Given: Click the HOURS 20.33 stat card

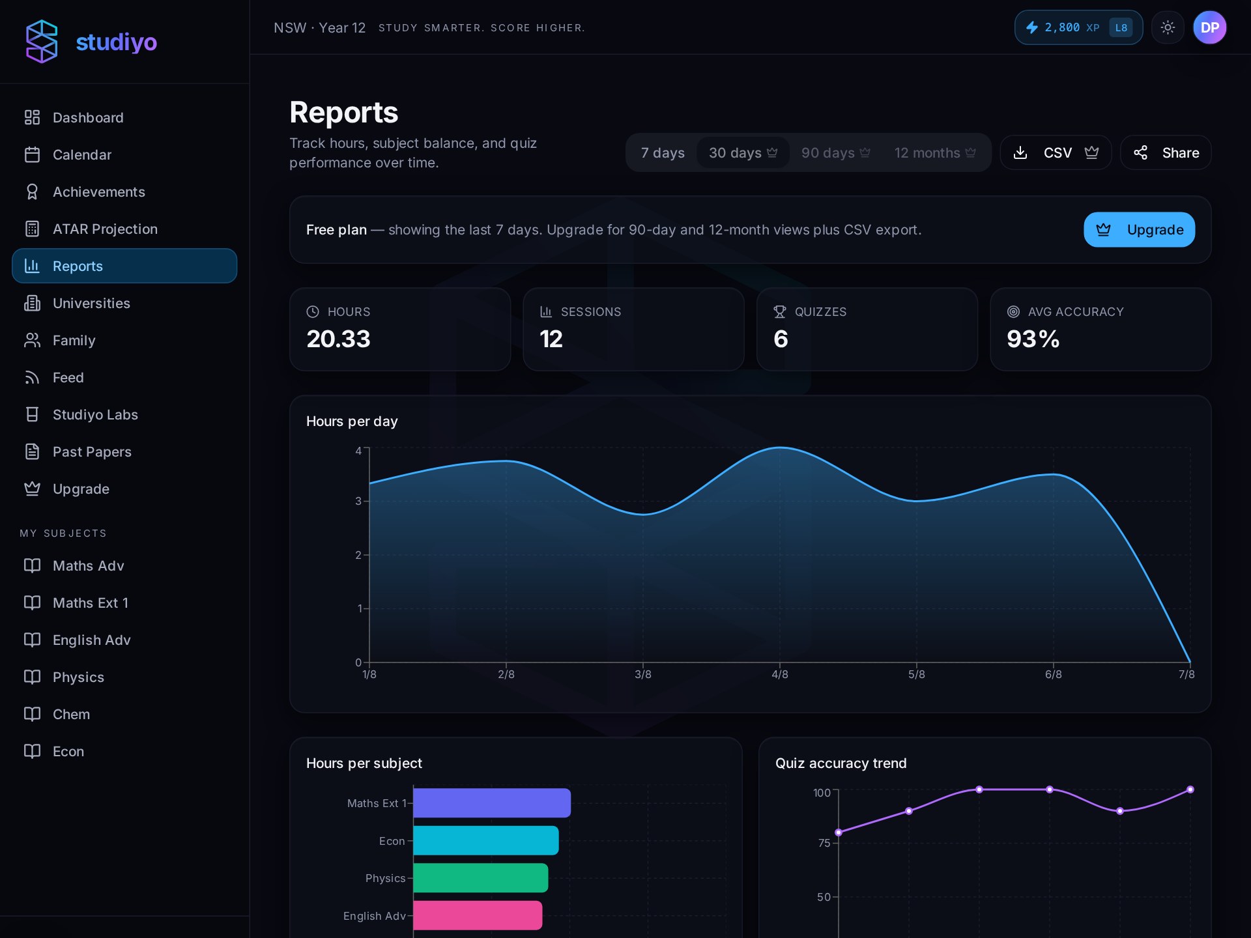Looking at the screenshot, I should (x=400, y=329).
